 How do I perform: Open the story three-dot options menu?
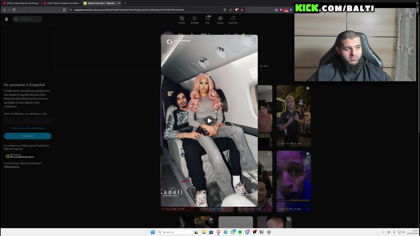point(253,198)
